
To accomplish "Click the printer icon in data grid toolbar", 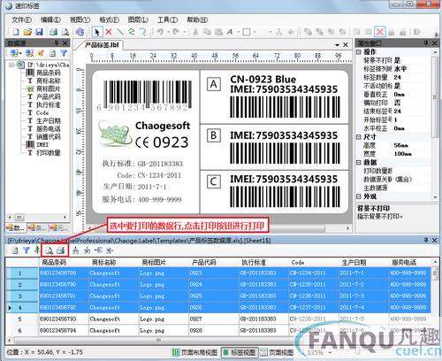I will 60,250.
